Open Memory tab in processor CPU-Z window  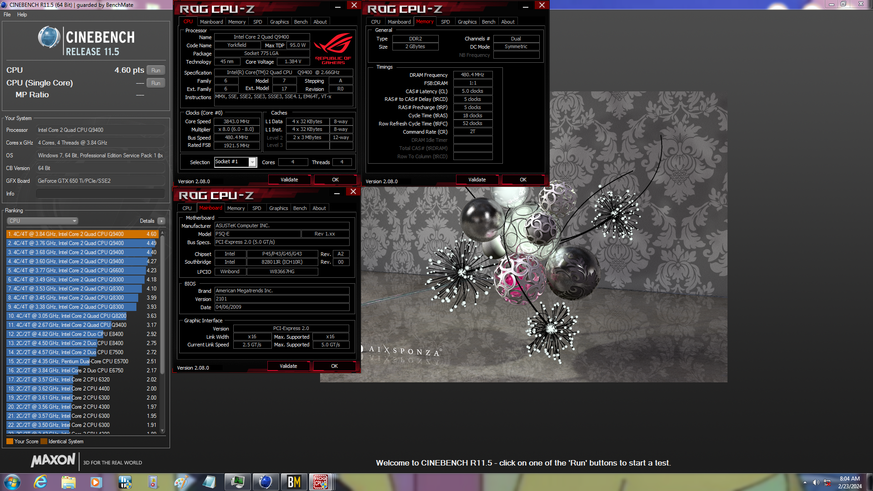(x=237, y=22)
